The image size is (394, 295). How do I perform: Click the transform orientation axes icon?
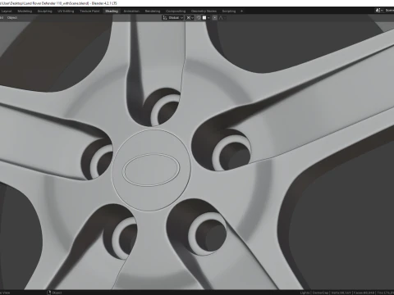click(165, 18)
